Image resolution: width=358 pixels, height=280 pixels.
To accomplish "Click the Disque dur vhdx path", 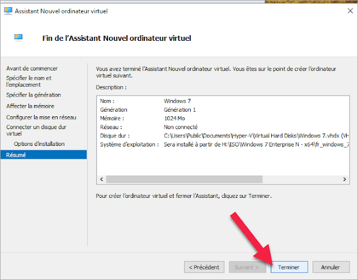I will pos(256,136).
